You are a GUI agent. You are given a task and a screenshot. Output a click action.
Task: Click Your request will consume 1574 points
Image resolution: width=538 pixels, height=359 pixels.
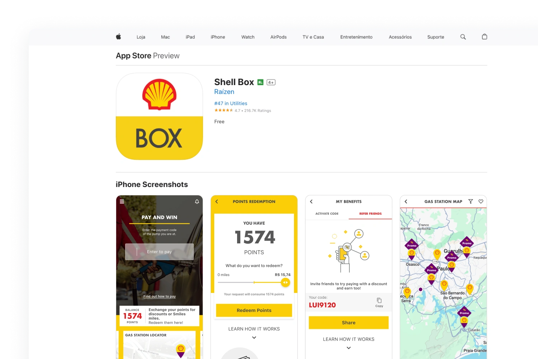tap(254, 294)
